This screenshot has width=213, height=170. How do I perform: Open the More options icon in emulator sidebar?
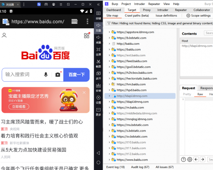[98, 110]
